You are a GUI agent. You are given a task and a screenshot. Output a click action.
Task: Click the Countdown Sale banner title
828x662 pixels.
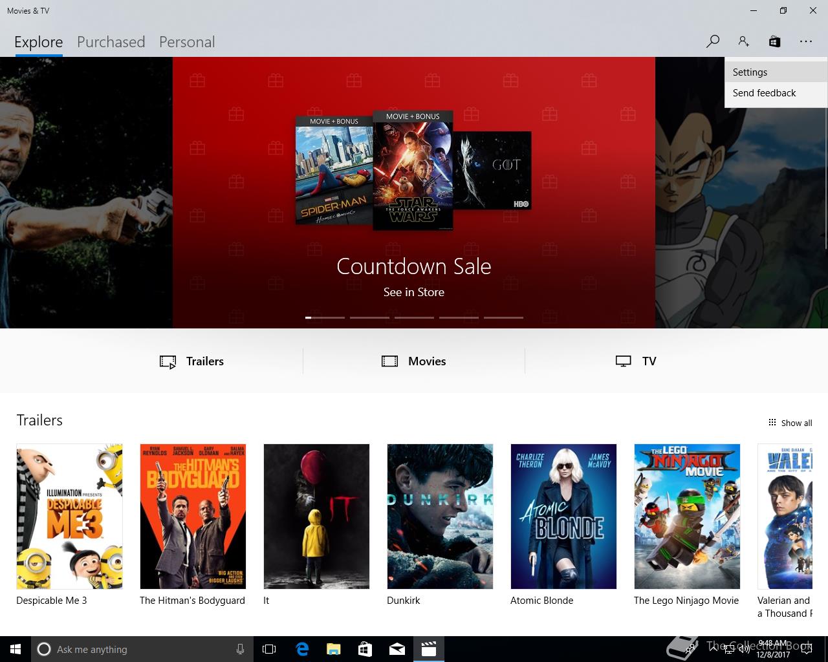point(414,266)
